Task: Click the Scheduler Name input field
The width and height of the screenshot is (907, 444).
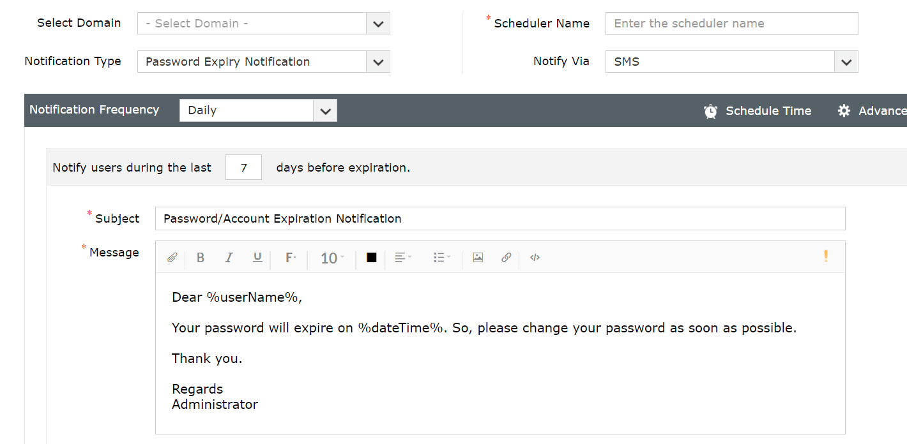Action: click(731, 24)
